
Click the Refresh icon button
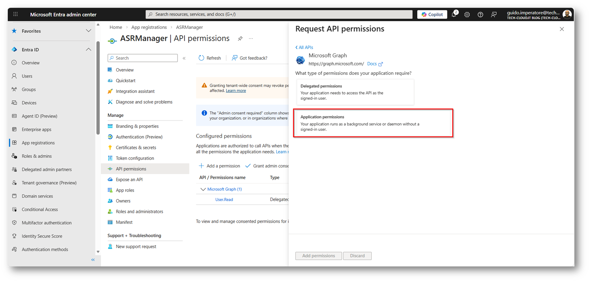pyautogui.click(x=202, y=58)
